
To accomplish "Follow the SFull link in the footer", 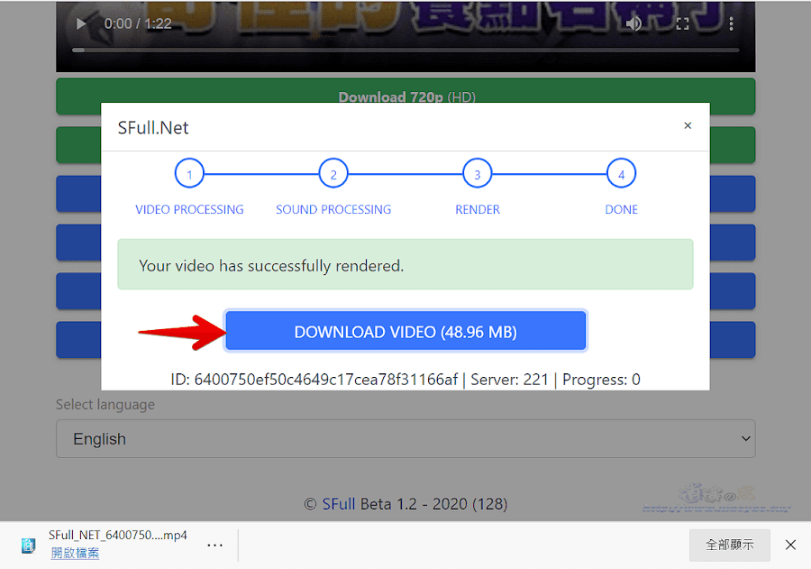I will [x=338, y=504].
